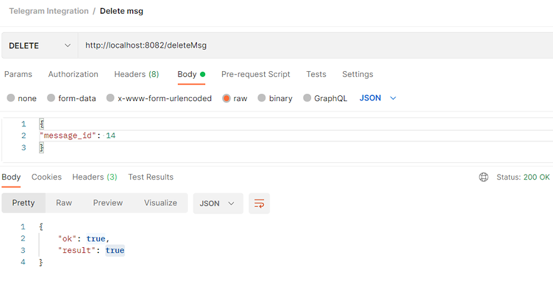
Task: Select the form-data radio option
Action: [x=51, y=98]
